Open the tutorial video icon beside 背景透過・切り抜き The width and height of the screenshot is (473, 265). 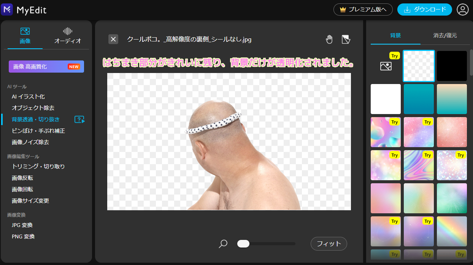(x=79, y=119)
